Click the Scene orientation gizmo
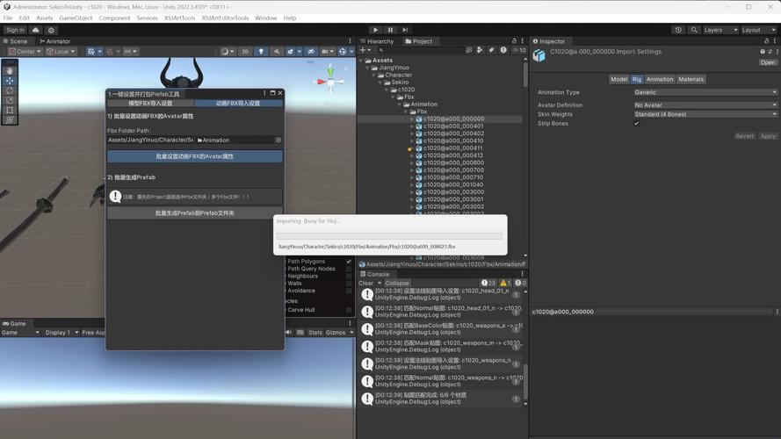Viewport: 781px width, 439px height. coord(330,81)
